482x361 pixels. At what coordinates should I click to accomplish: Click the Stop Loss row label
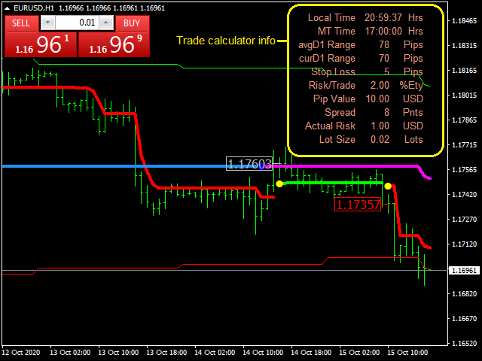[333, 72]
